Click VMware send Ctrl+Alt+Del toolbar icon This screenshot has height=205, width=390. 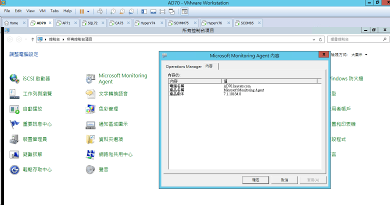[x=100, y=10]
